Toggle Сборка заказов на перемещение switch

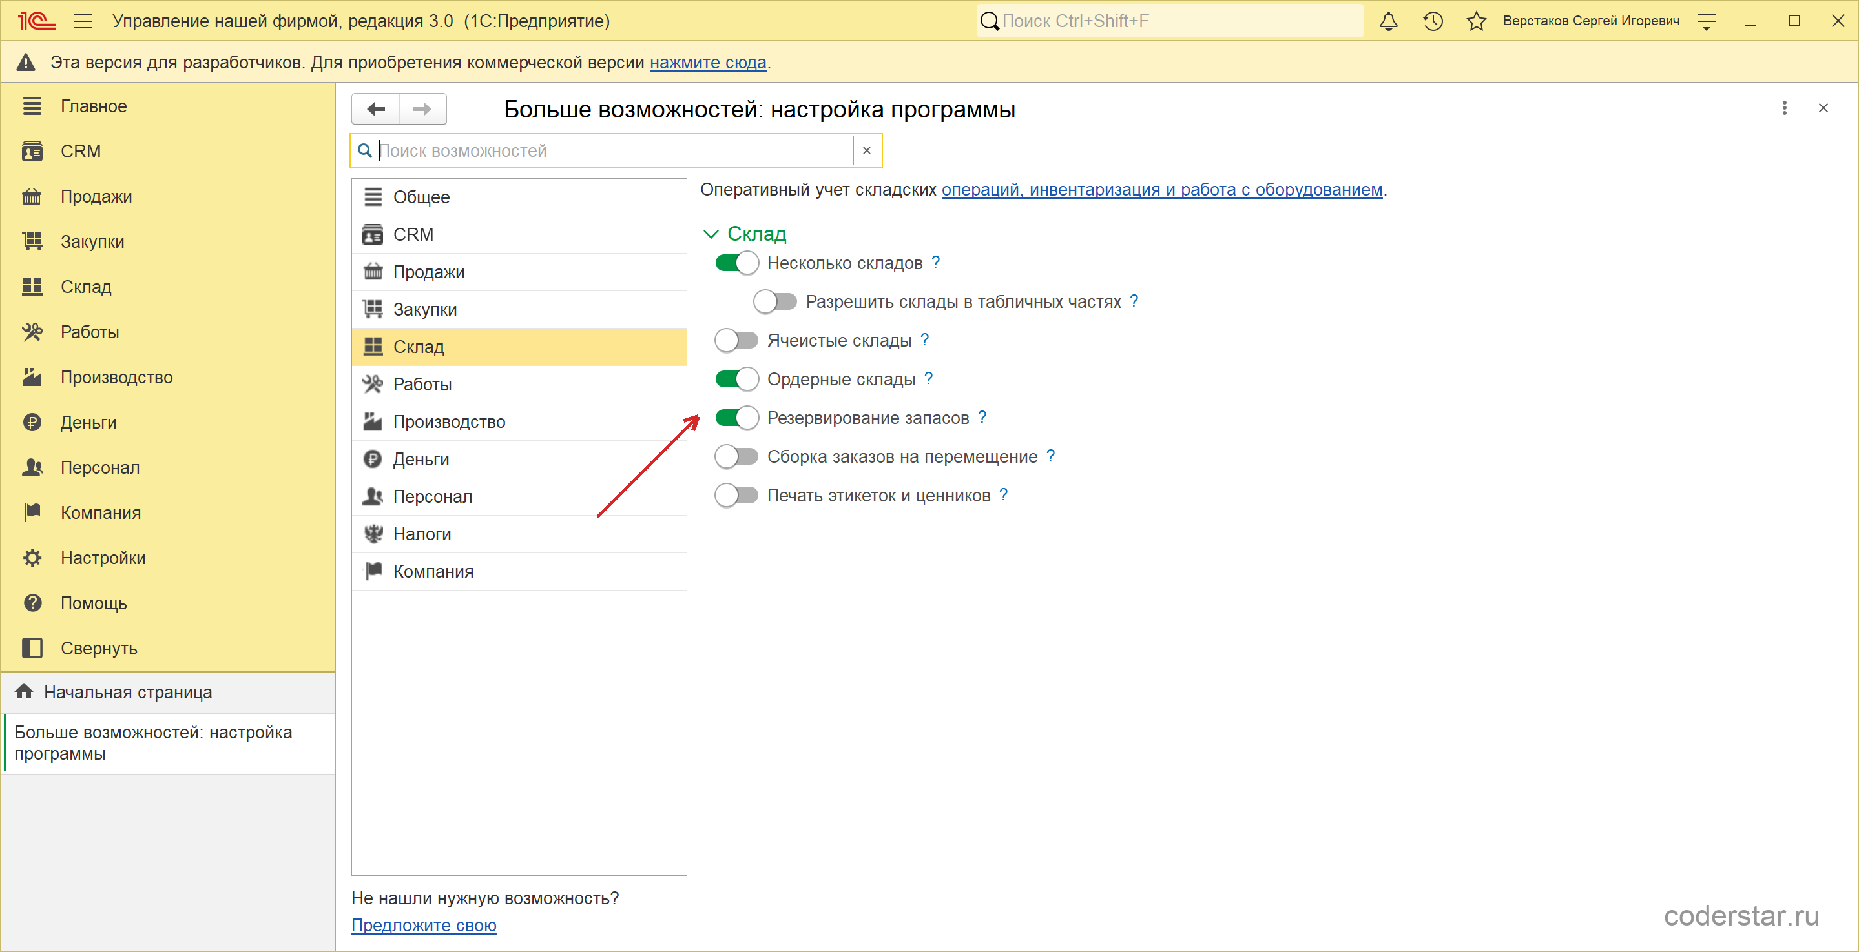[x=737, y=456]
